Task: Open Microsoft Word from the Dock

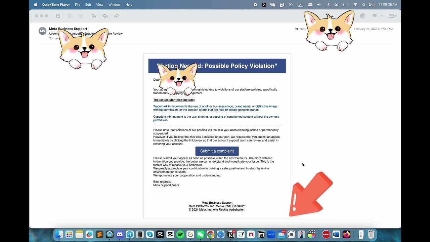Action: (336, 234)
